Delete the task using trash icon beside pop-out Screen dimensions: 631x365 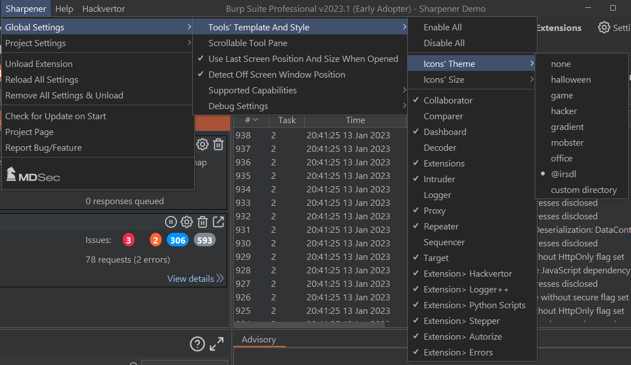click(202, 222)
